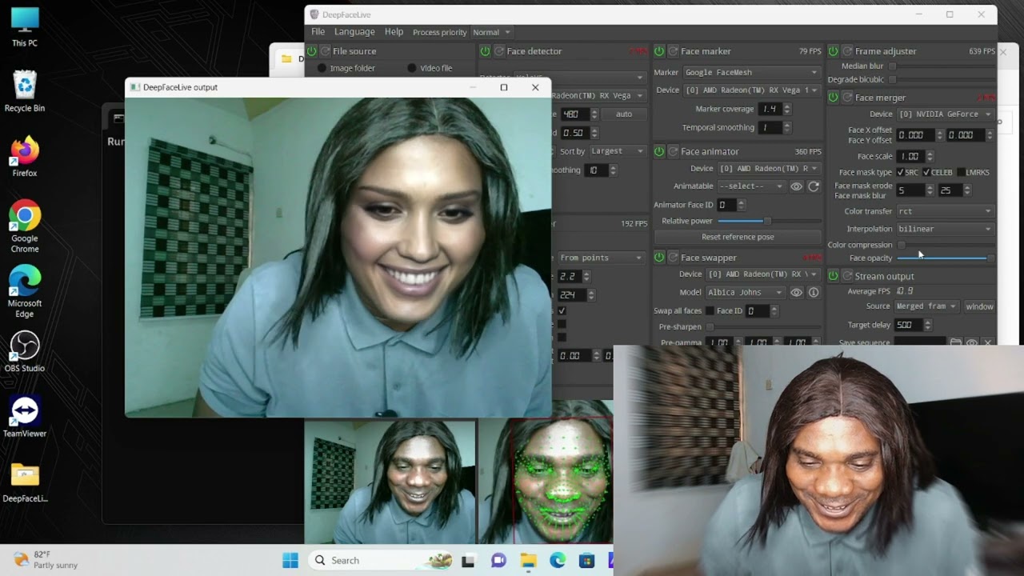Open the Process priority dropdown
This screenshot has width=1024, height=576.
(490, 32)
